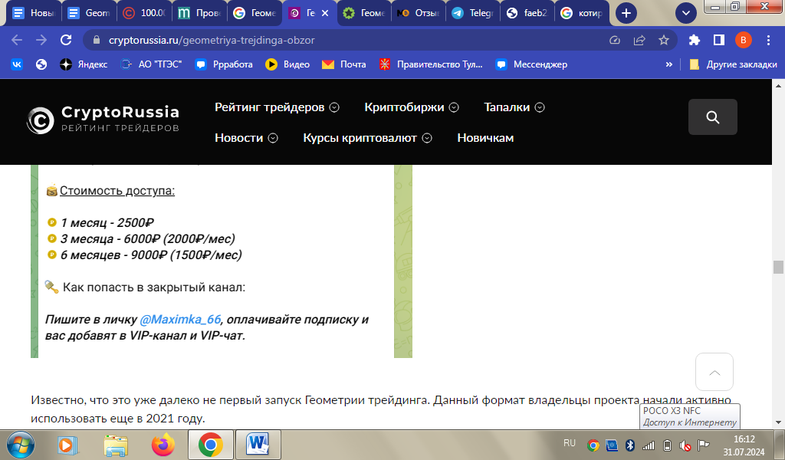
Task: Open new tab with plus button
Action: point(626,13)
